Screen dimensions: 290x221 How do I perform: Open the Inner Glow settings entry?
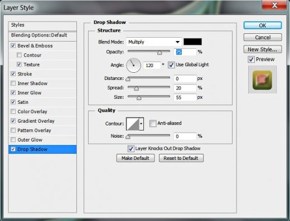[x=30, y=93]
